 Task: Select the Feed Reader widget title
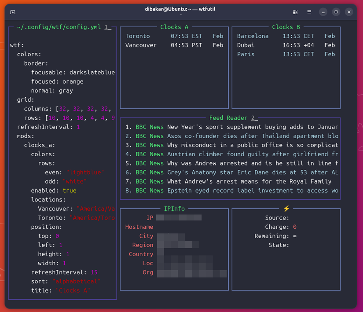(x=228, y=118)
